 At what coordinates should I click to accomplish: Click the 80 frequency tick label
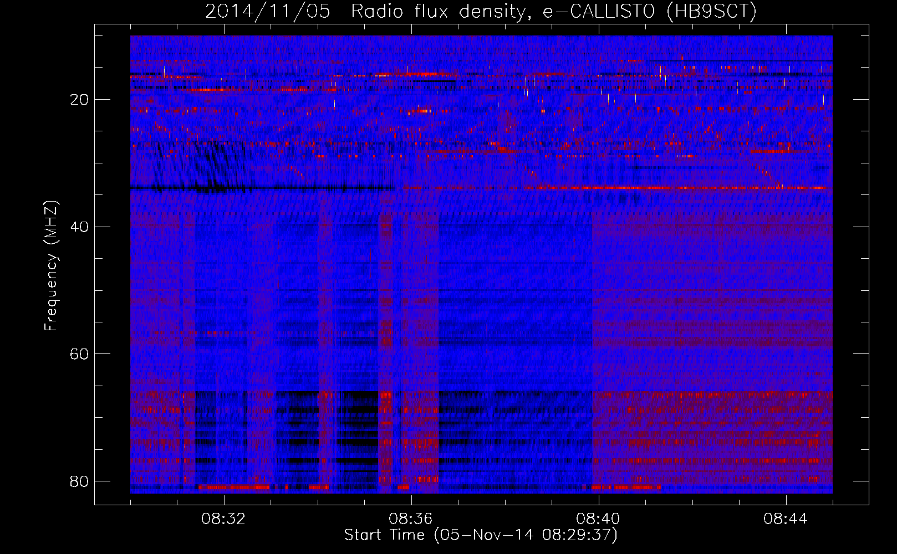point(80,481)
